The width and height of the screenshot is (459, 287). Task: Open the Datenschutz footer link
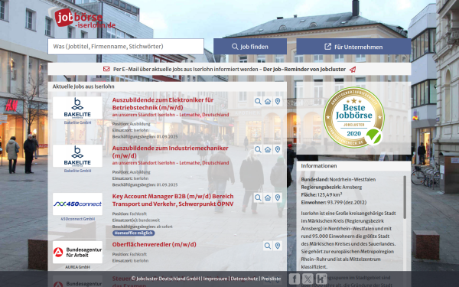(x=244, y=279)
